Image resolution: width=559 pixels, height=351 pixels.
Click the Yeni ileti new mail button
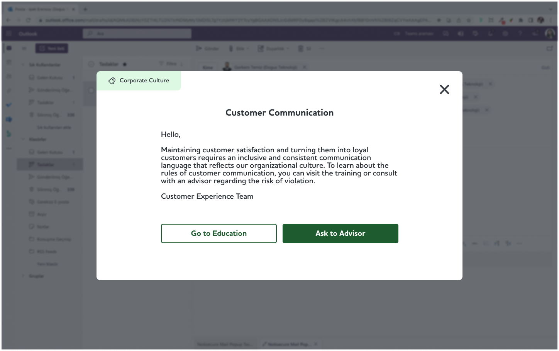coord(52,48)
